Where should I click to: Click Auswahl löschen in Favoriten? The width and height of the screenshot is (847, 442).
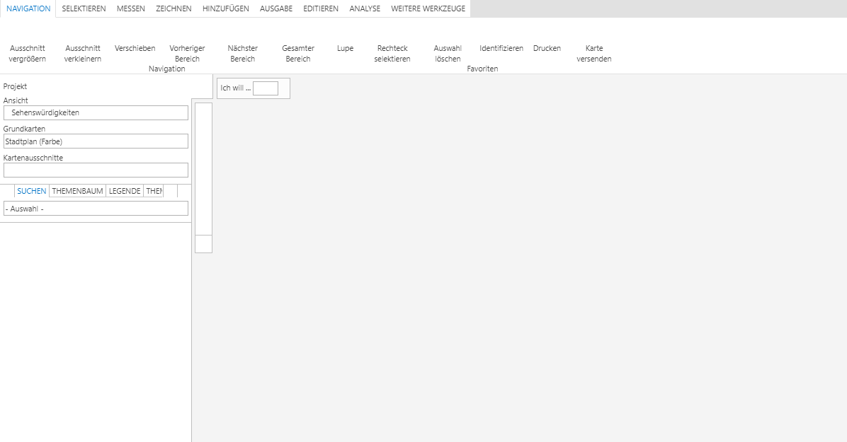coord(448,53)
